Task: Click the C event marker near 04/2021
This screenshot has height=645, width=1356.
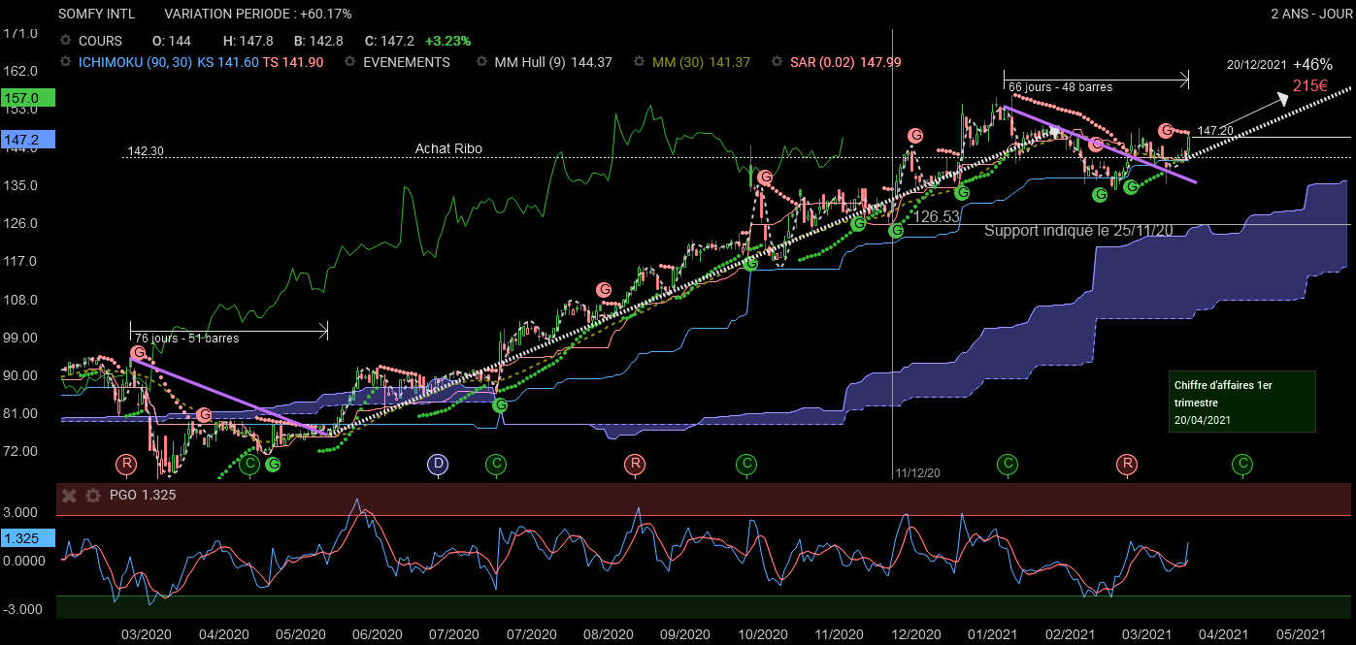Action: [1242, 465]
